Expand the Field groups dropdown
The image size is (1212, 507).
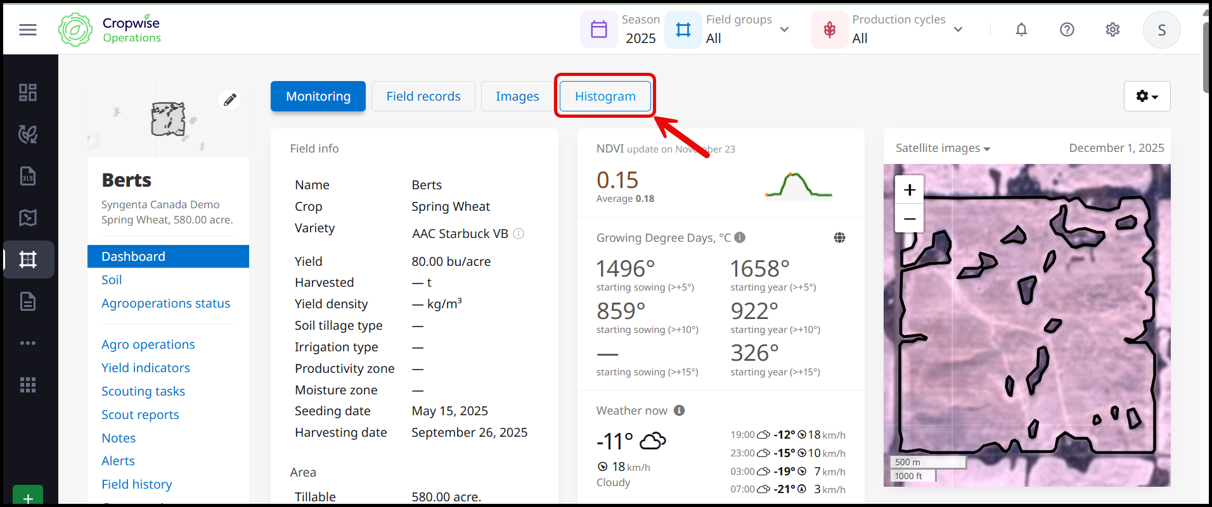pyautogui.click(x=784, y=30)
